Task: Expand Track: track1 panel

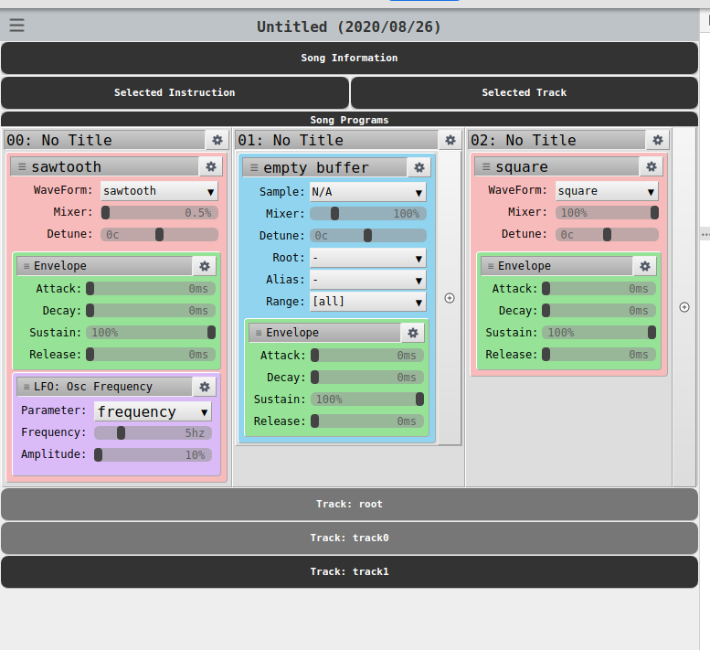Action: [x=349, y=571]
